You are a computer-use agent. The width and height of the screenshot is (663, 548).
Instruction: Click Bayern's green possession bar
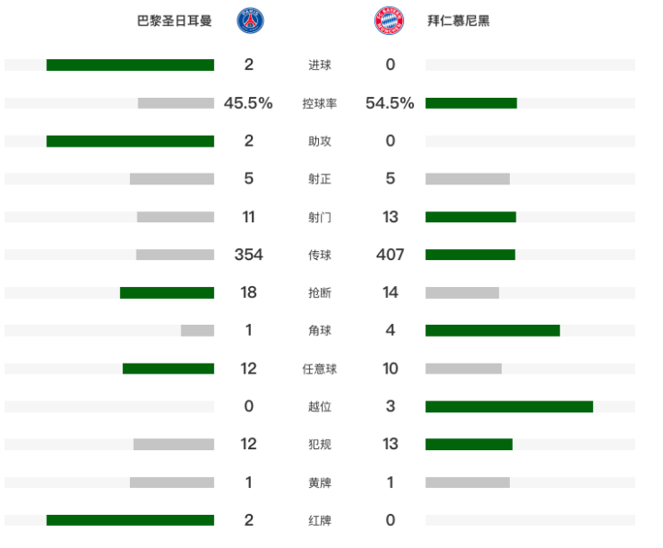(x=471, y=103)
